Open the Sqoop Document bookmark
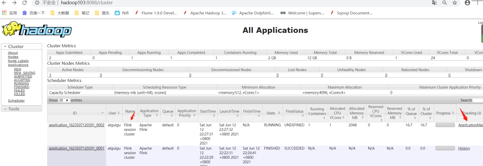The height and width of the screenshot is (166, 483). pyautogui.click(x=351, y=13)
